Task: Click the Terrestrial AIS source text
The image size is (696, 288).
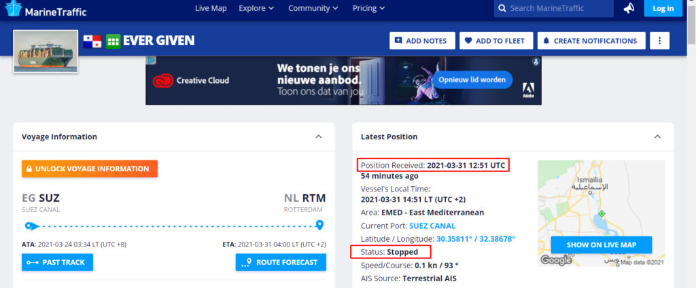Action: coord(430,278)
